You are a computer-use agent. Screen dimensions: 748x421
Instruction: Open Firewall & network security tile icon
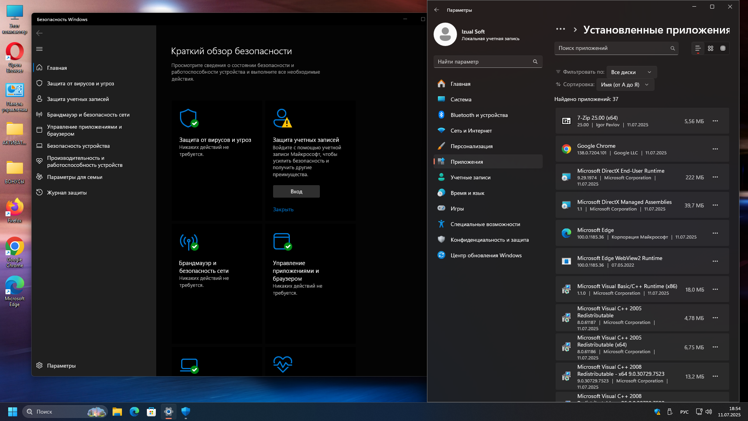point(189,242)
